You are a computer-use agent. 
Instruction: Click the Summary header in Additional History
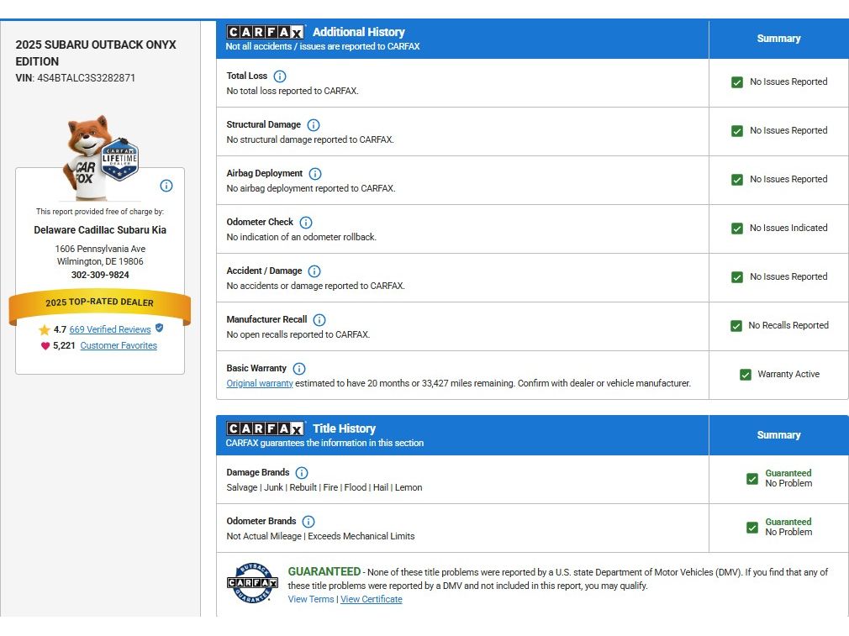pos(778,39)
